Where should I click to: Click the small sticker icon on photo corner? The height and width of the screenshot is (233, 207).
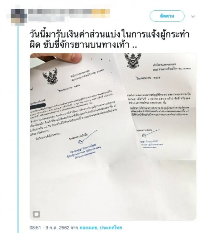[36, 214]
